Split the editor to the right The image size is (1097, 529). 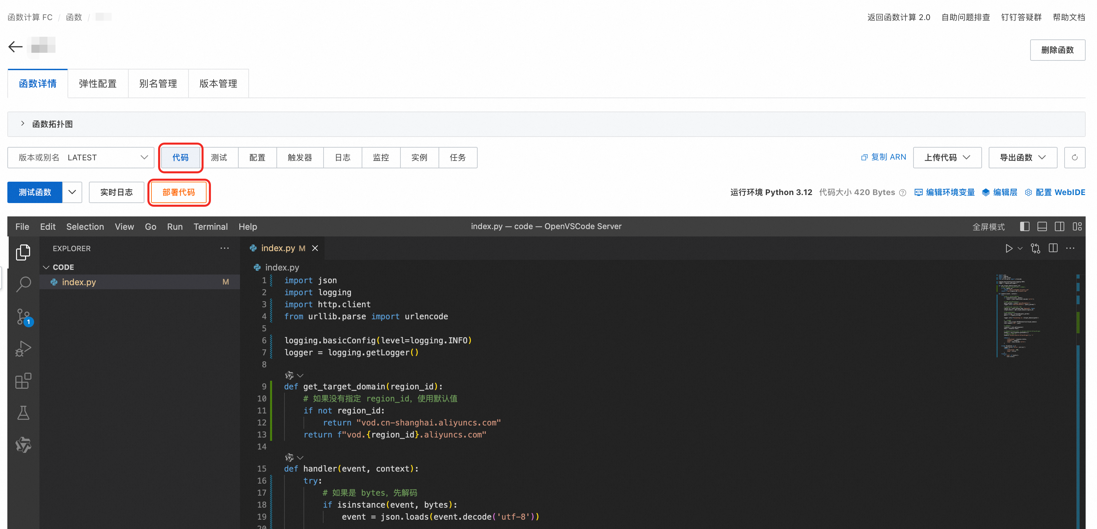pyautogui.click(x=1053, y=248)
